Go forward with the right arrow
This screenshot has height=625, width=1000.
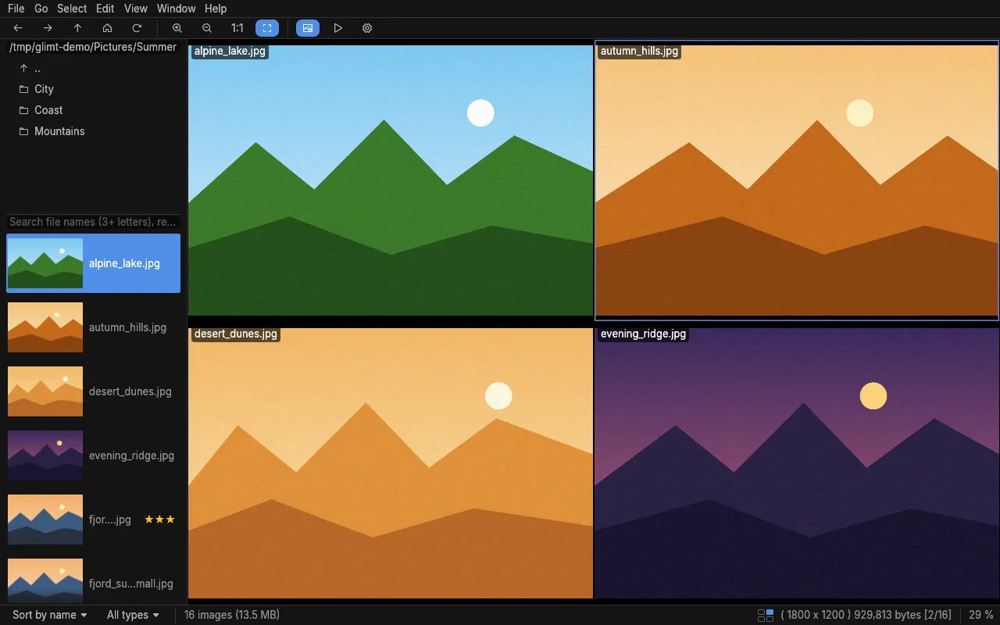[48, 28]
